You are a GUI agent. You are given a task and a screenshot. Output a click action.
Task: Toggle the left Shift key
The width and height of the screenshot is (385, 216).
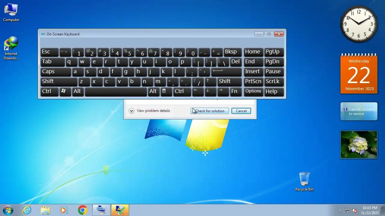tap(59, 82)
